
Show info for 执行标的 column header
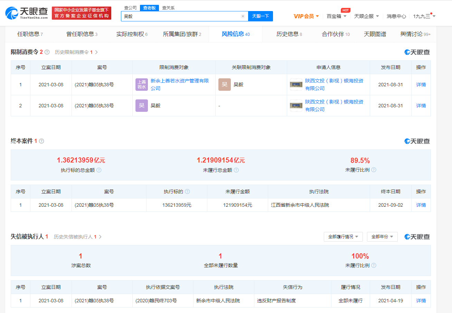point(187,192)
